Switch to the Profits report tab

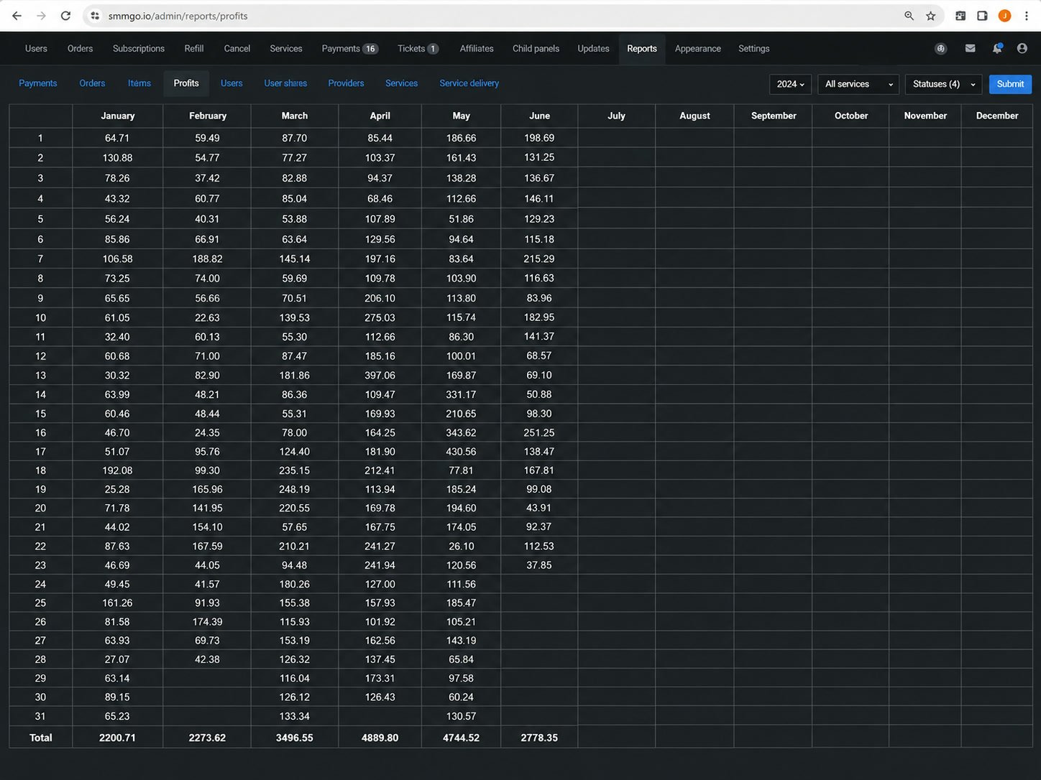[186, 83]
